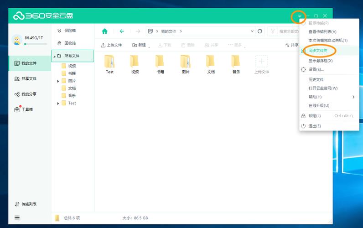Go to the home folder via the green house icon
363x228 pixels.
point(104,31)
